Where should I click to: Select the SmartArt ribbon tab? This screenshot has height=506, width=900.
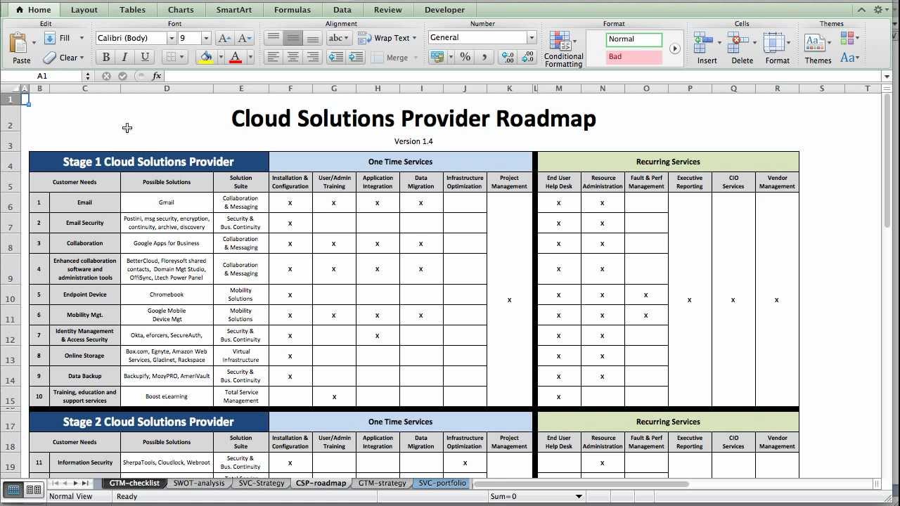click(234, 10)
